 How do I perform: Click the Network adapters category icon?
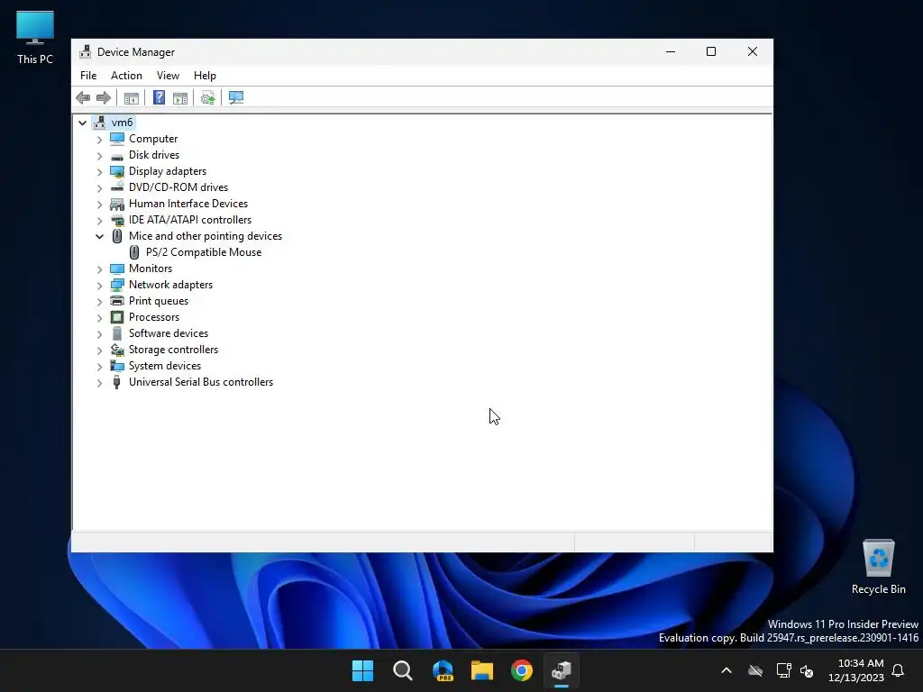(117, 285)
